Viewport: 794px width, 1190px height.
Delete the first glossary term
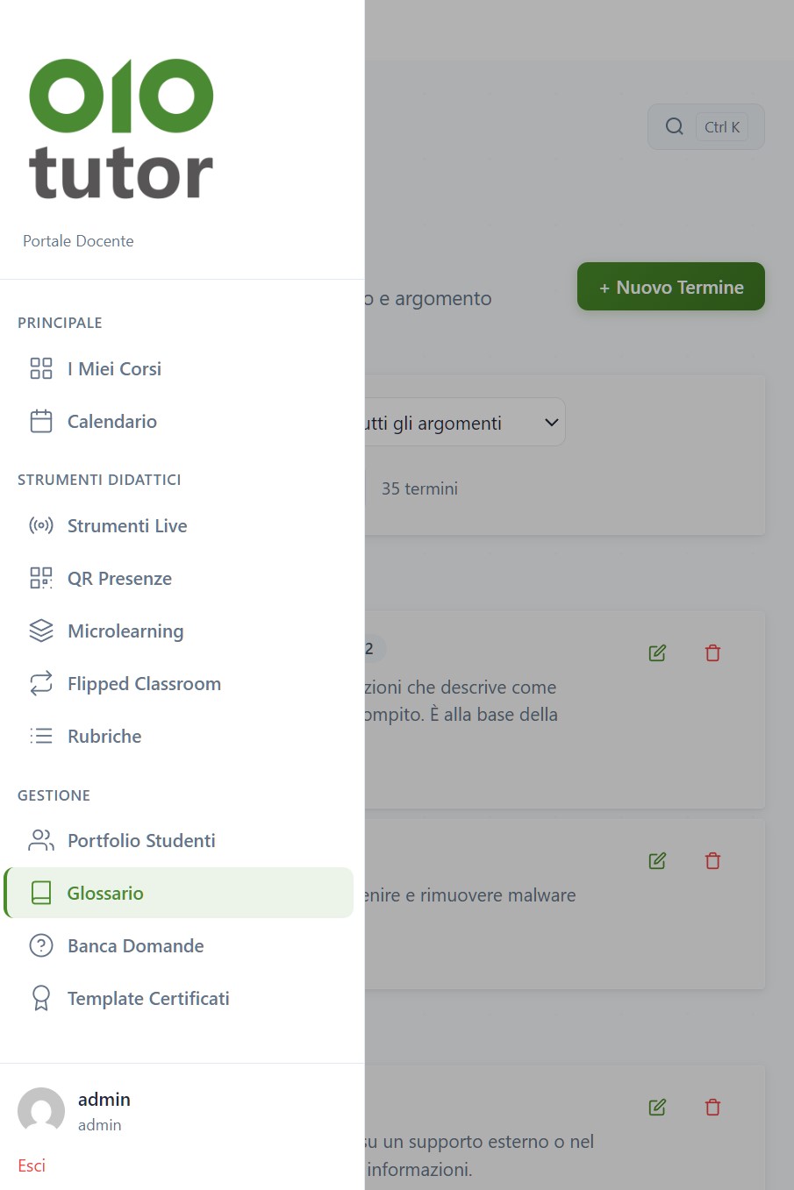click(712, 652)
